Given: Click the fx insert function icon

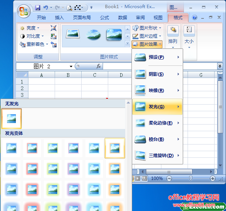Looking at the screenshot, I should pyautogui.click(x=99, y=66).
